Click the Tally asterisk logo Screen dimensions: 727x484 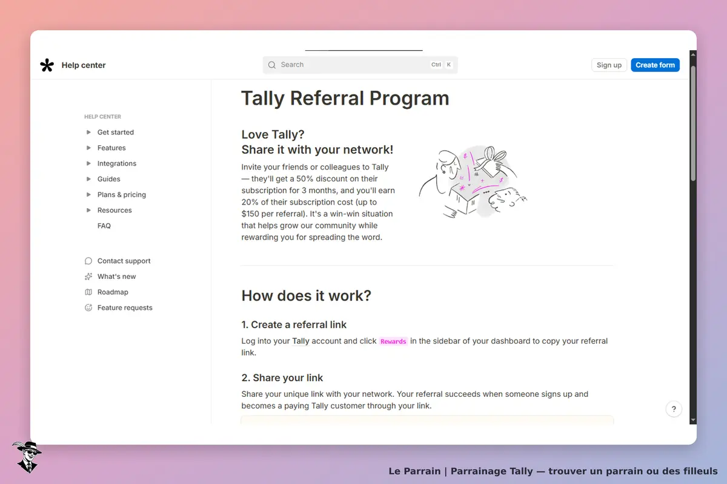coord(47,65)
